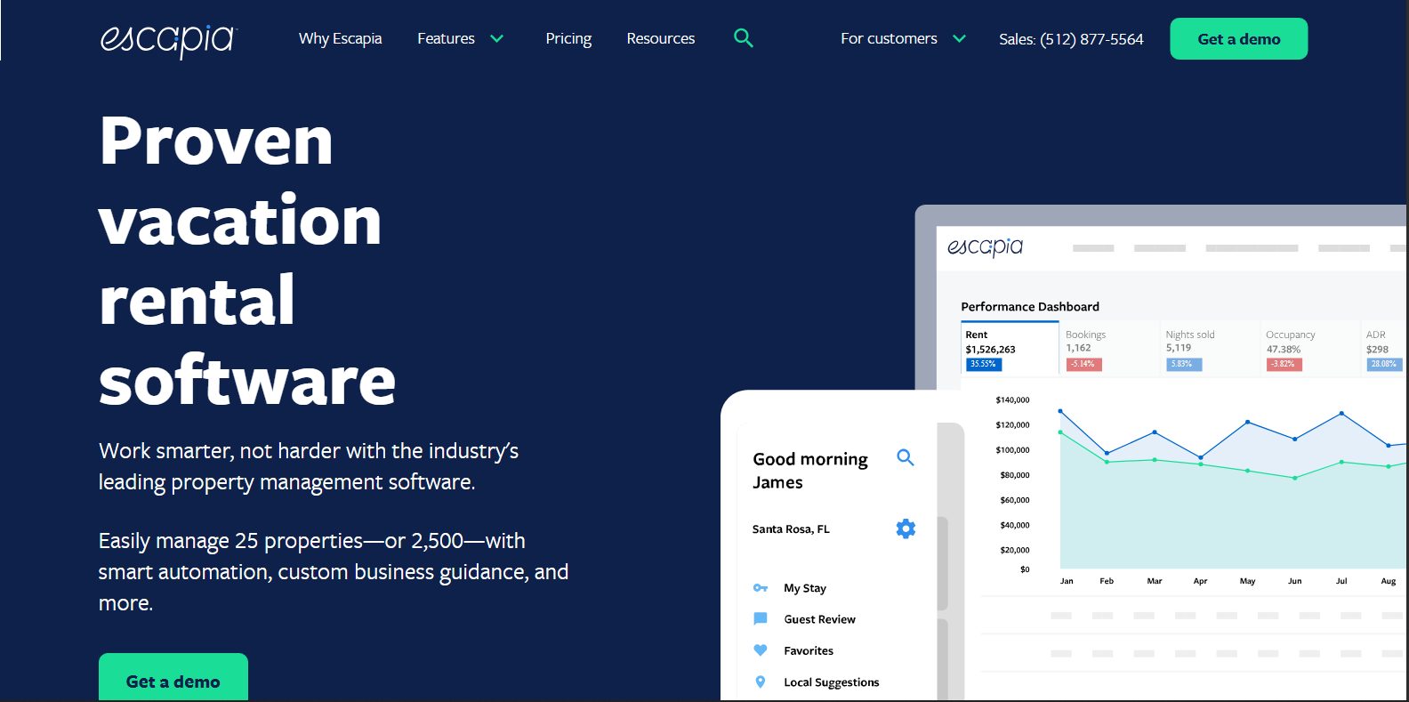The height and width of the screenshot is (702, 1409).
Task: Click the Get a demo button in header
Action: click(x=1239, y=39)
